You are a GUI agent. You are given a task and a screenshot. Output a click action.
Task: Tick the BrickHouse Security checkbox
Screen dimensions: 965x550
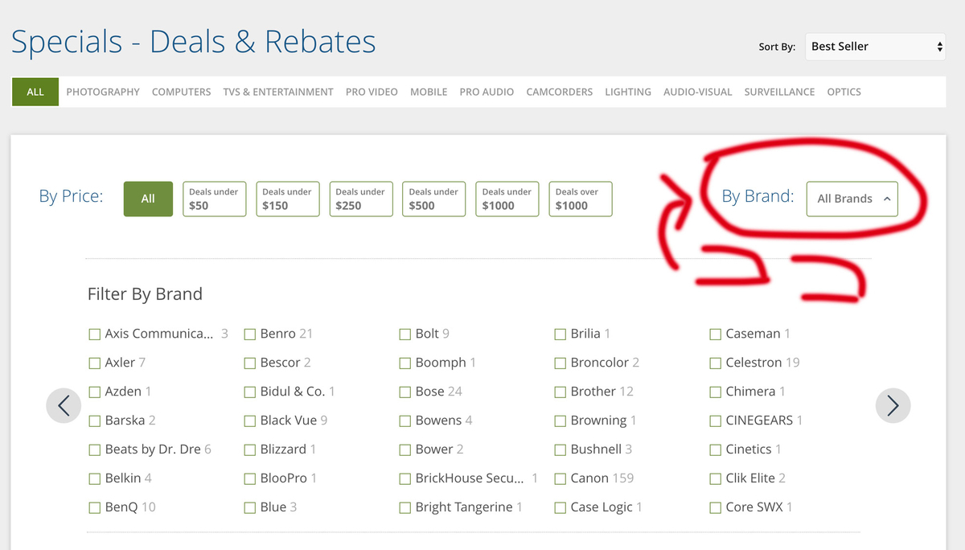point(405,478)
